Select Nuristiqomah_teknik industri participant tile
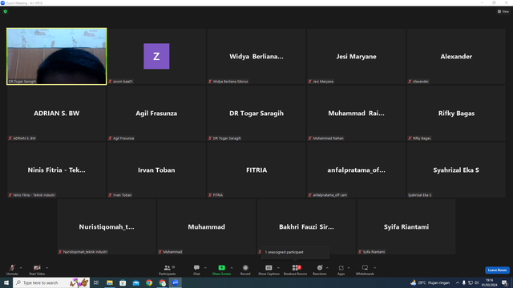 tap(107, 226)
